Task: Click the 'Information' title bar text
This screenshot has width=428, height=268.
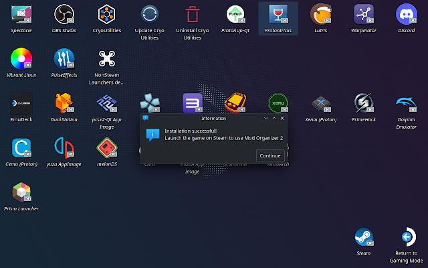Action: point(214,119)
